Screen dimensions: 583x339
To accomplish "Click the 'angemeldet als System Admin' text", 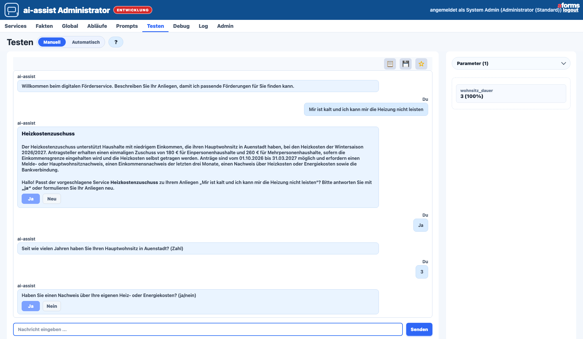I will click(496, 10).
